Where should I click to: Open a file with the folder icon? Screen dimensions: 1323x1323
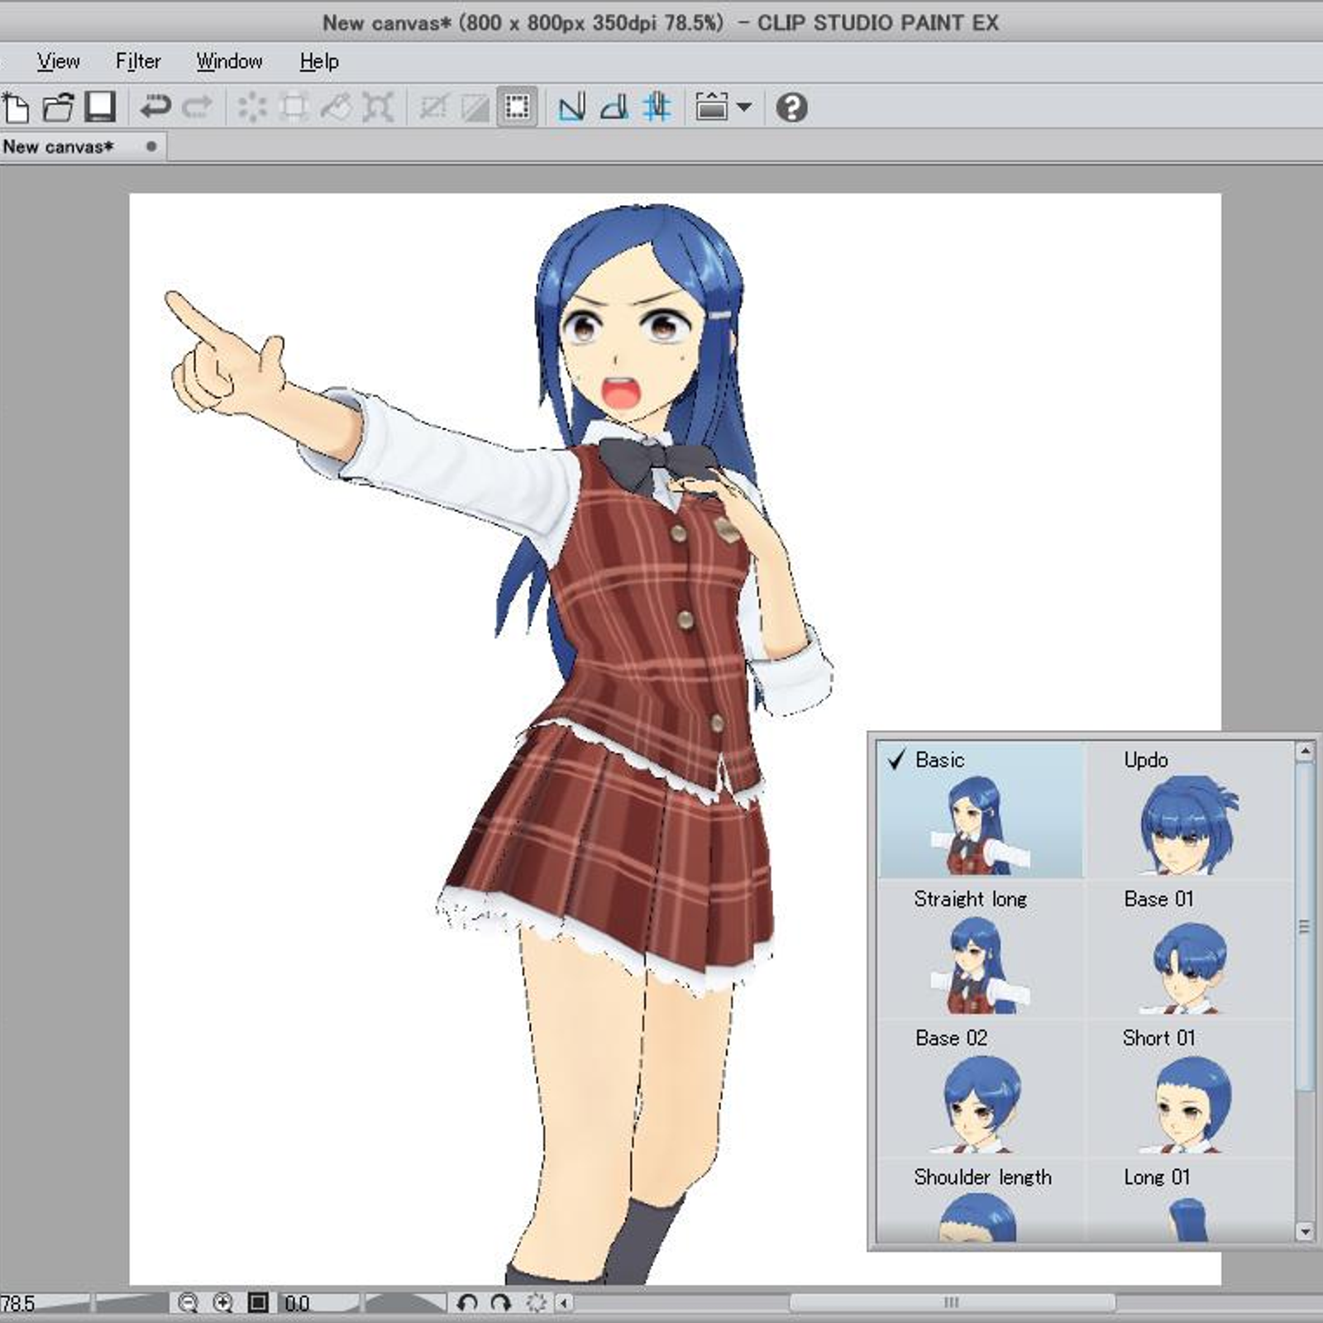pos(58,107)
